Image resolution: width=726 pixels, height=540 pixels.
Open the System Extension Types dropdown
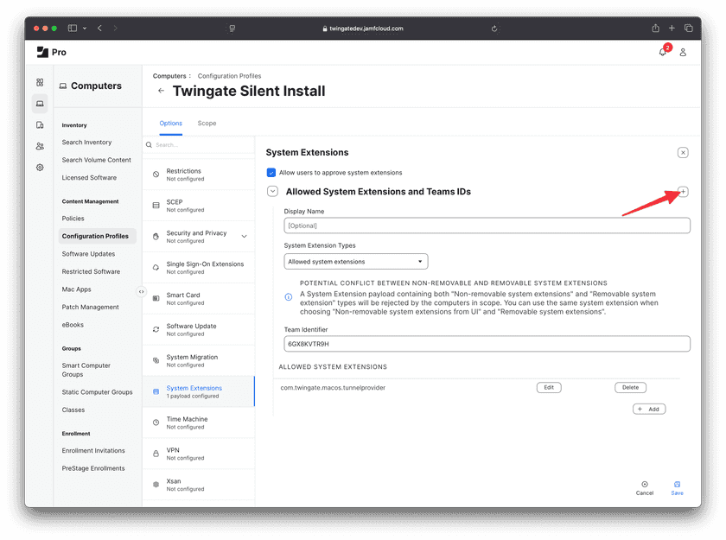[x=356, y=261]
